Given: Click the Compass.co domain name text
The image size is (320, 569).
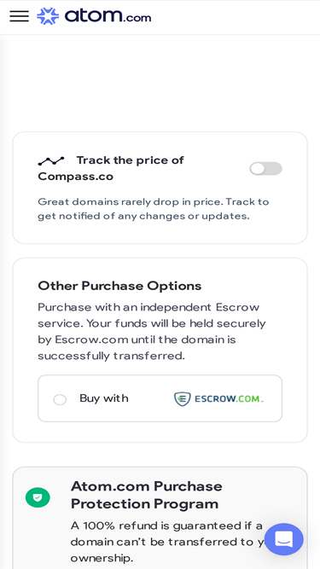Looking at the screenshot, I should coord(75,177).
